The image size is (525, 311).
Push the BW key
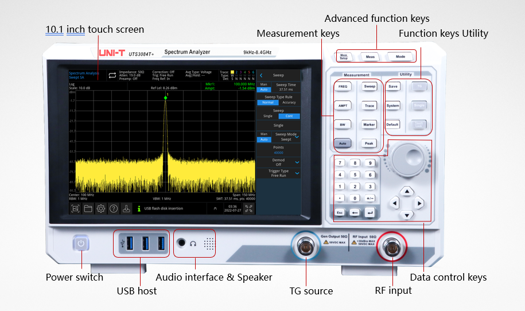[343, 125]
